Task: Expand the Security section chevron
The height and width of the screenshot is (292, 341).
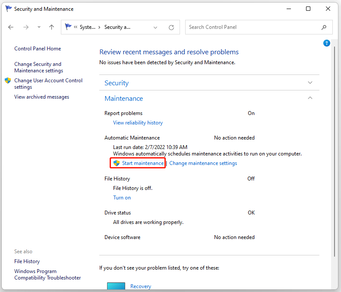Action: [310, 83]
